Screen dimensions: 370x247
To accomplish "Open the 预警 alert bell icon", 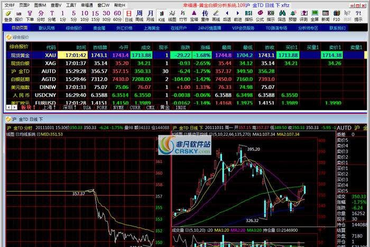I will 293,16.
